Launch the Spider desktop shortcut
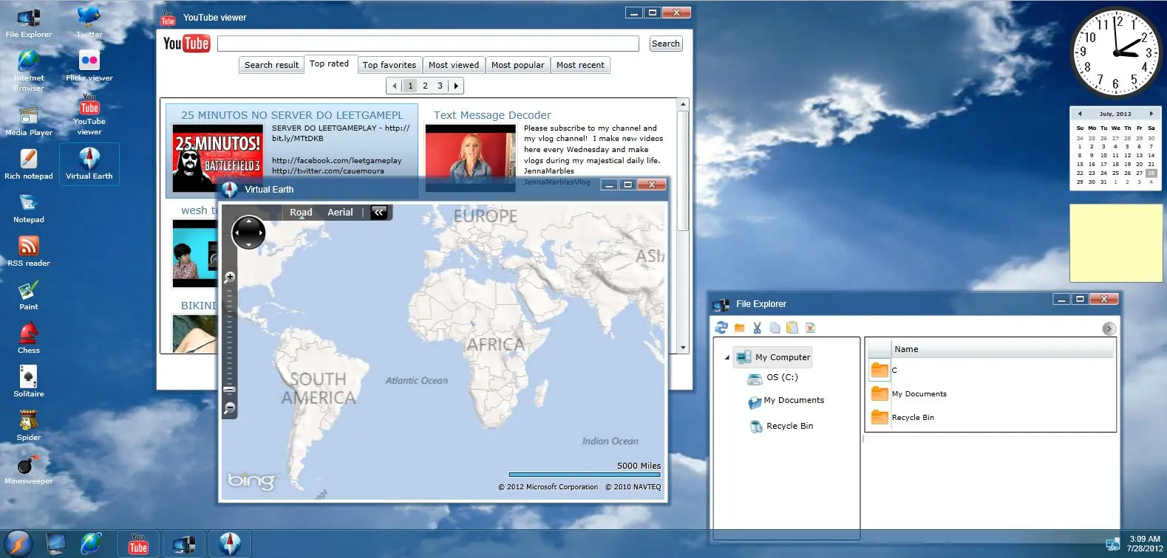 pyautogui.click(x=29, y=426)
